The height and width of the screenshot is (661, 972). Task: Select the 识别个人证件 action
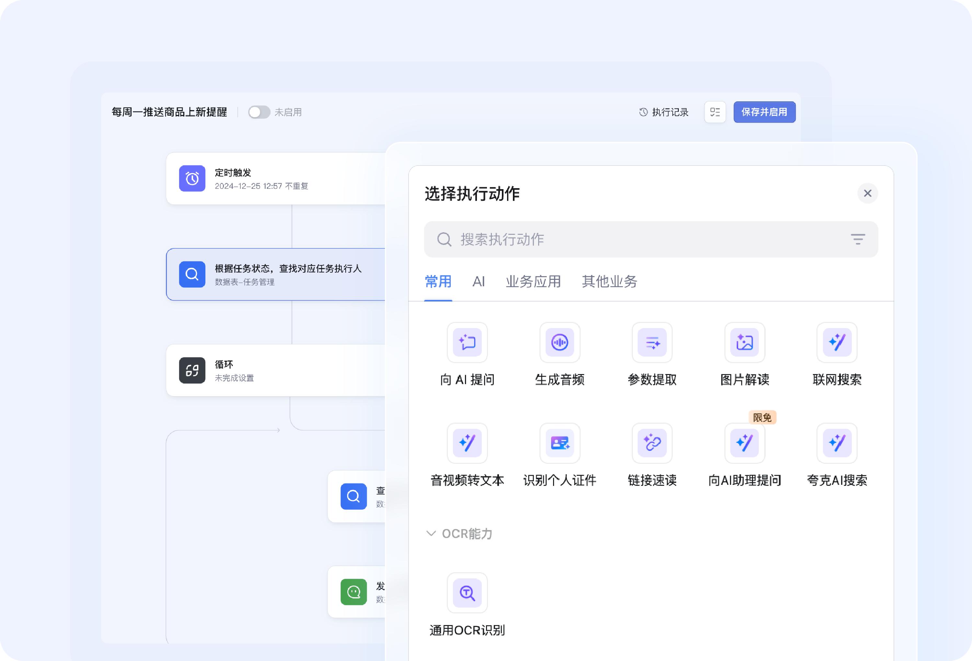coord(560,443)
